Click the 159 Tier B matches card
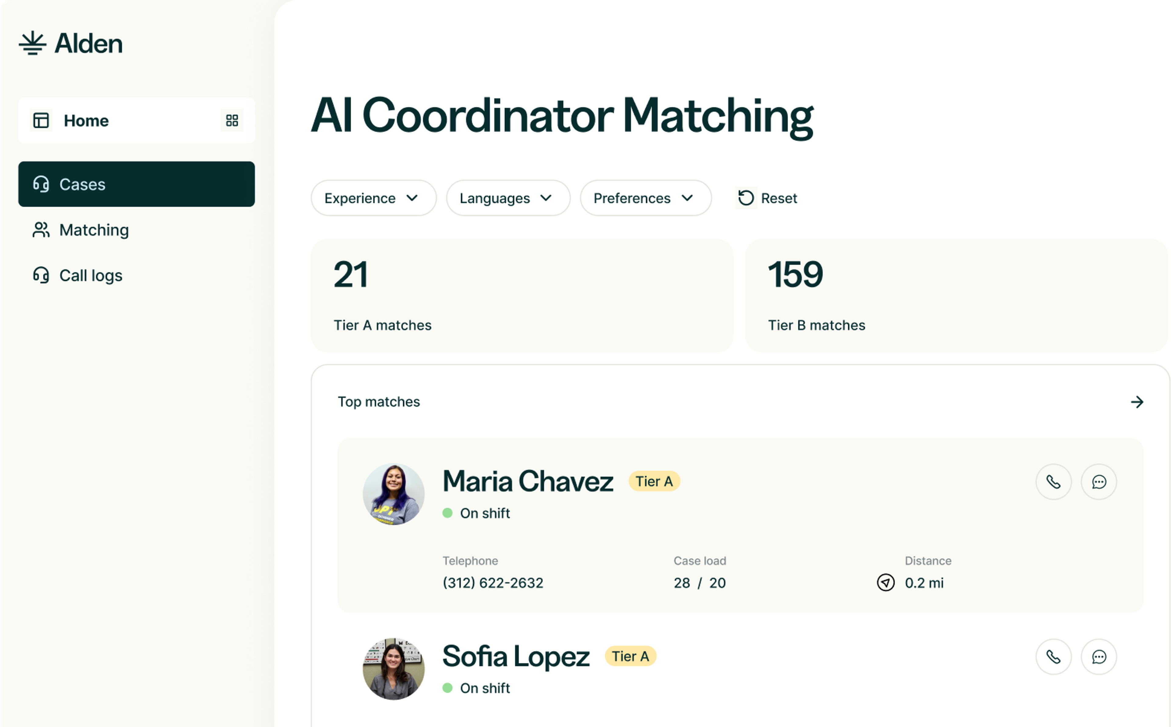 click(956, 296)
